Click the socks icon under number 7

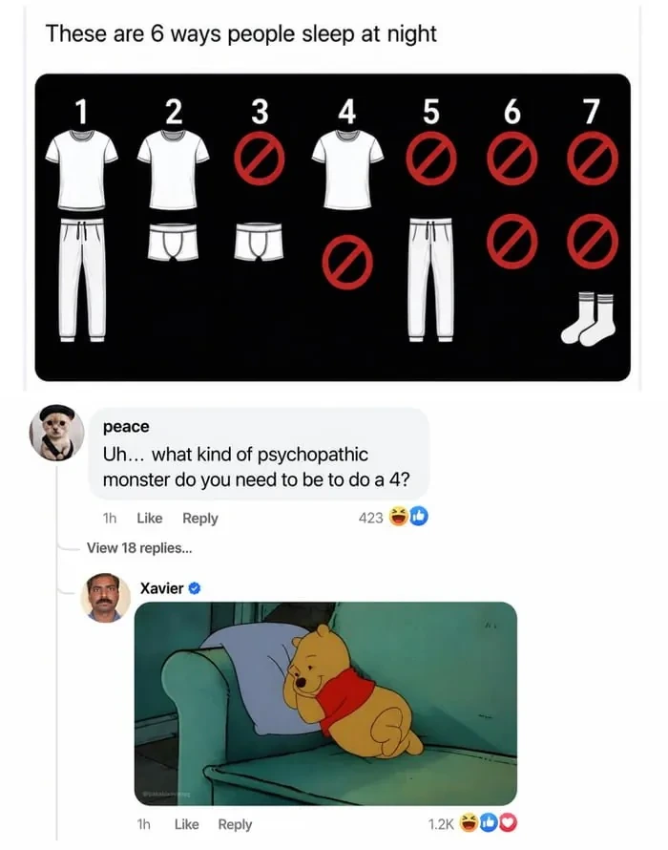(589, 319)
